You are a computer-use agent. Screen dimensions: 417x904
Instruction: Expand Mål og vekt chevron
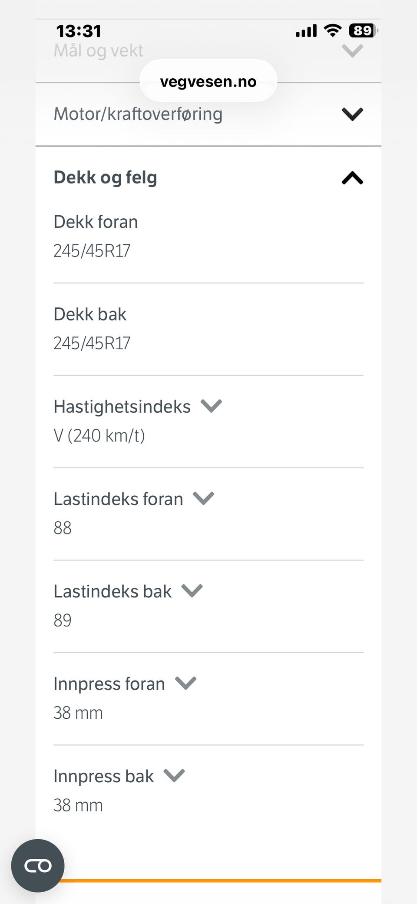coord(352,51)
